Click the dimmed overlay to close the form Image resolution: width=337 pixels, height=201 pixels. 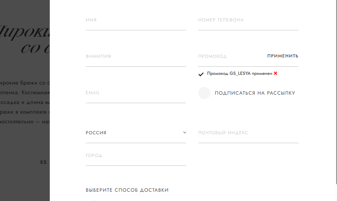[x=24, y=182]
